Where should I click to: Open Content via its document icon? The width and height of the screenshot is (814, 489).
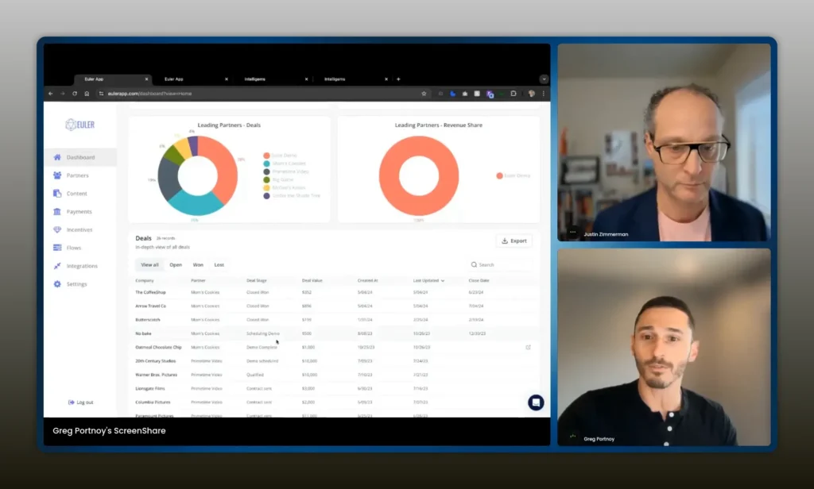[x=57, y=194]
